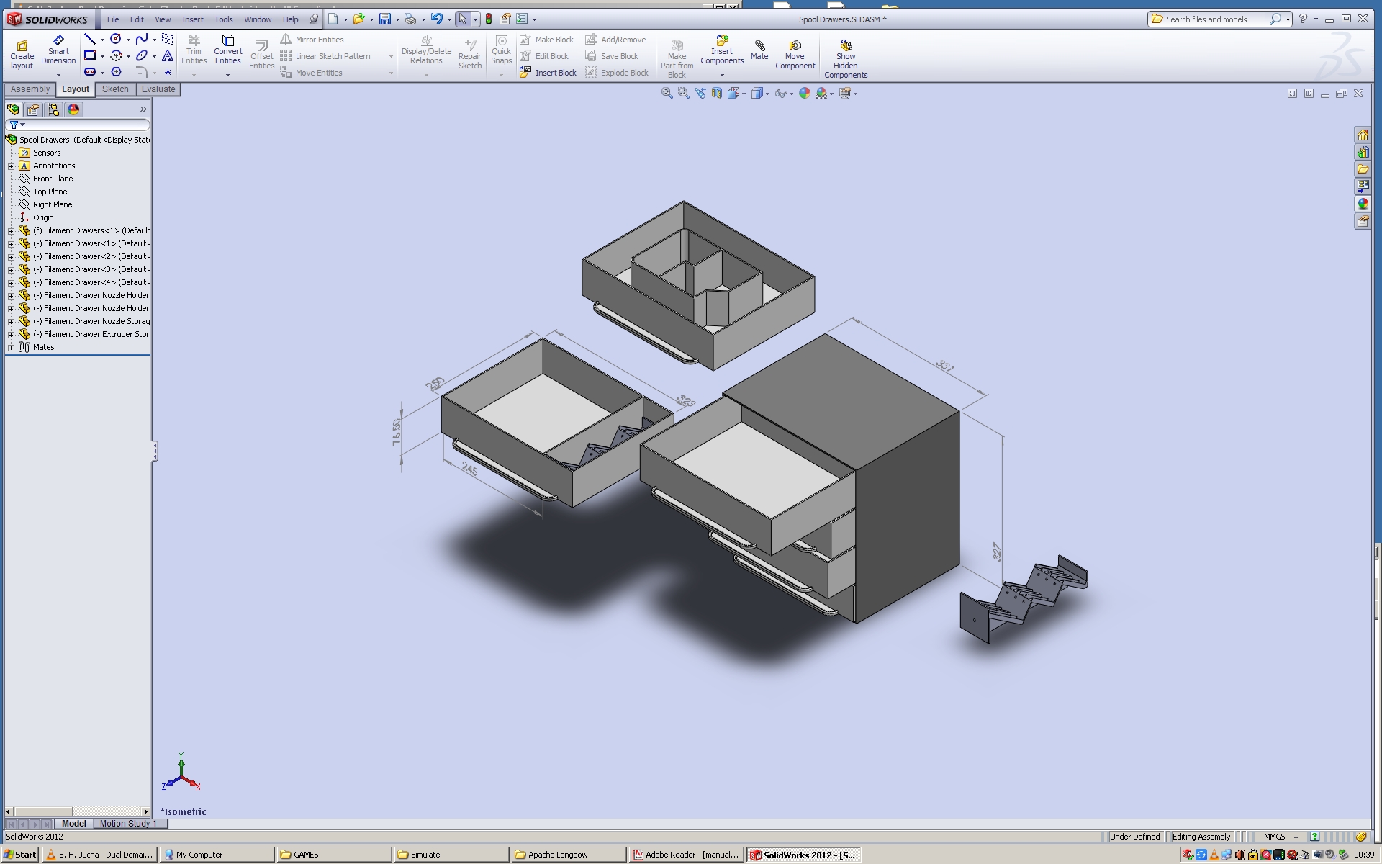Open Move Component tool
The width and height of the screenshot is (1382, 864).
tap(795, 54)
